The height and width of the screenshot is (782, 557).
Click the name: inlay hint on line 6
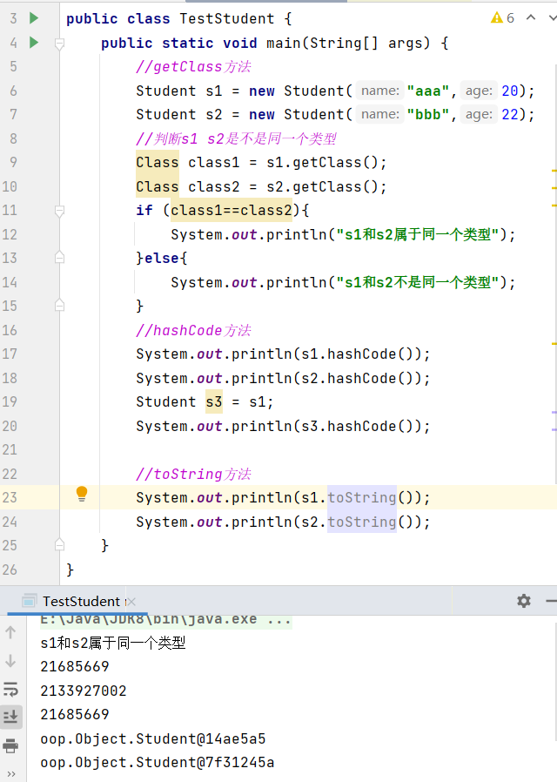pyautogui.click(x=380, y=91)
